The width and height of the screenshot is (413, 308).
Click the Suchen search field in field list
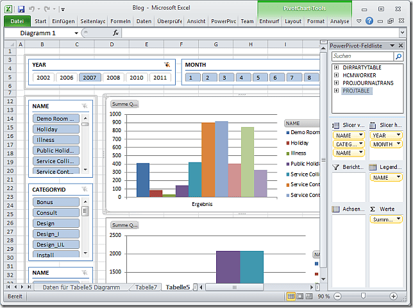tap(362, 56)
